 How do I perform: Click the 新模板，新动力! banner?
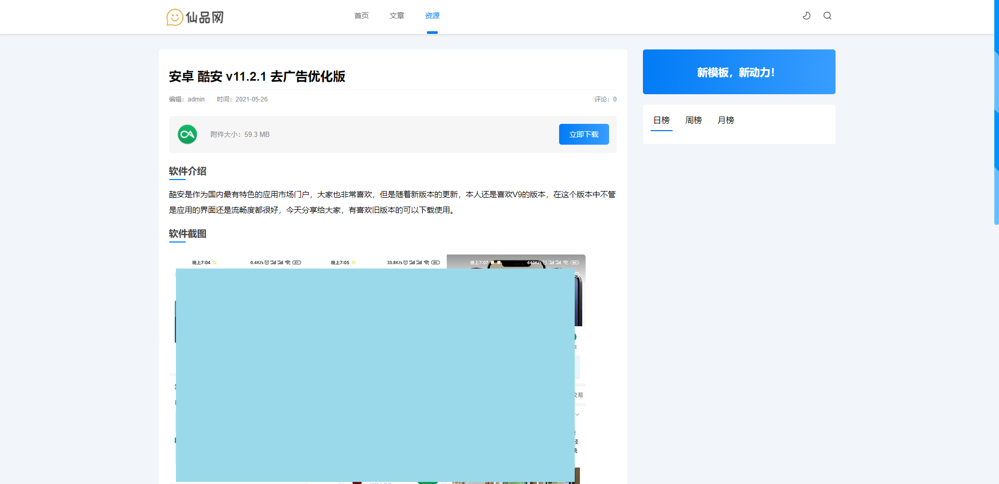coord(739,72)
